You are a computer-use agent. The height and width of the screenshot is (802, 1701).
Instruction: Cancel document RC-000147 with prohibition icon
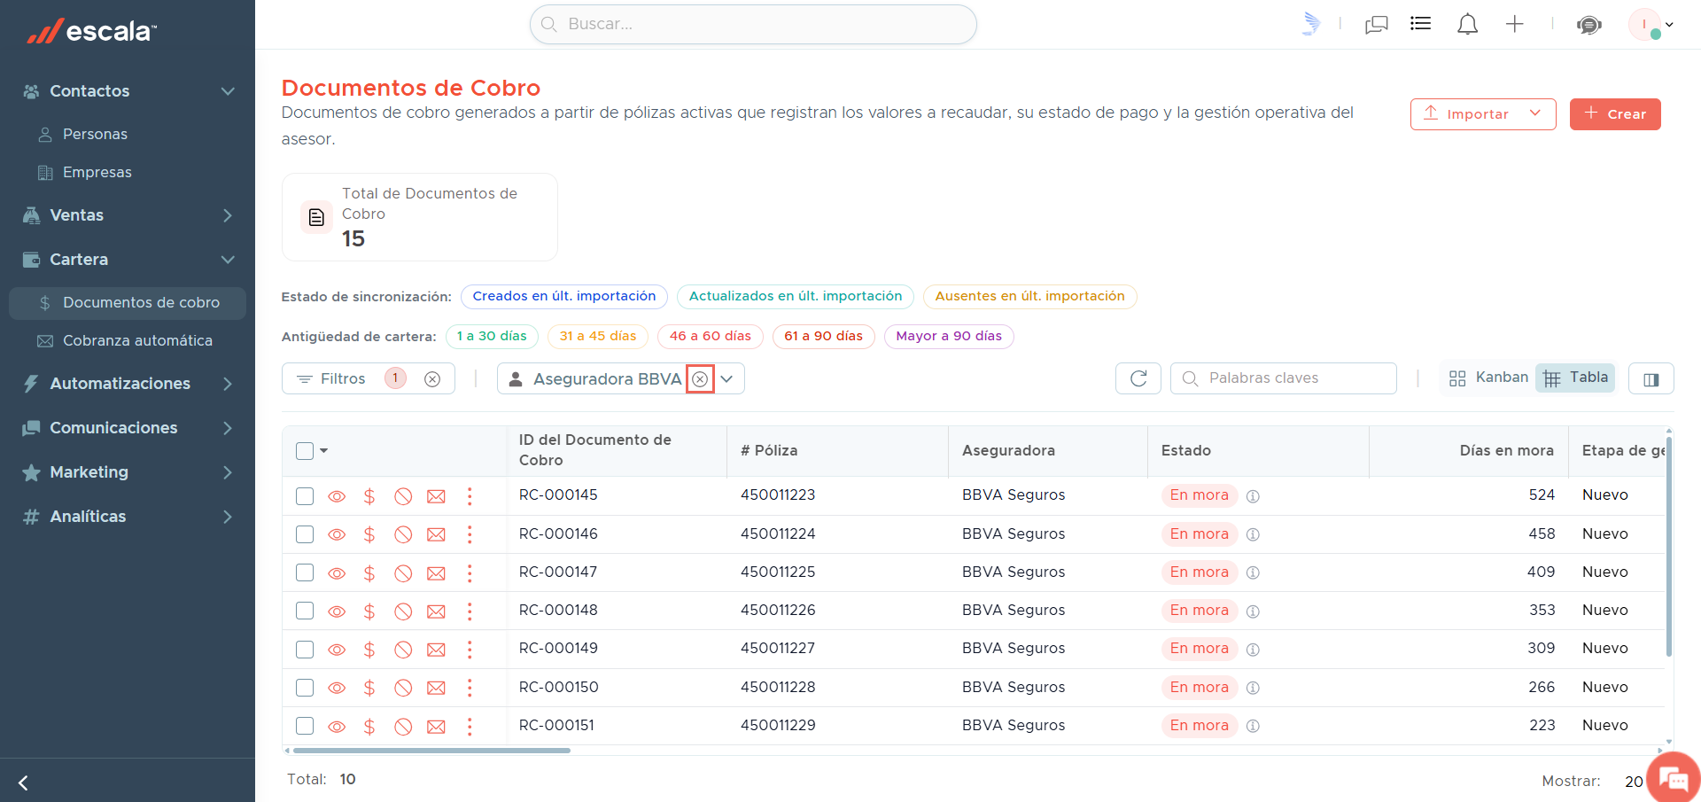pyautogui.click(x=403, y=573)
